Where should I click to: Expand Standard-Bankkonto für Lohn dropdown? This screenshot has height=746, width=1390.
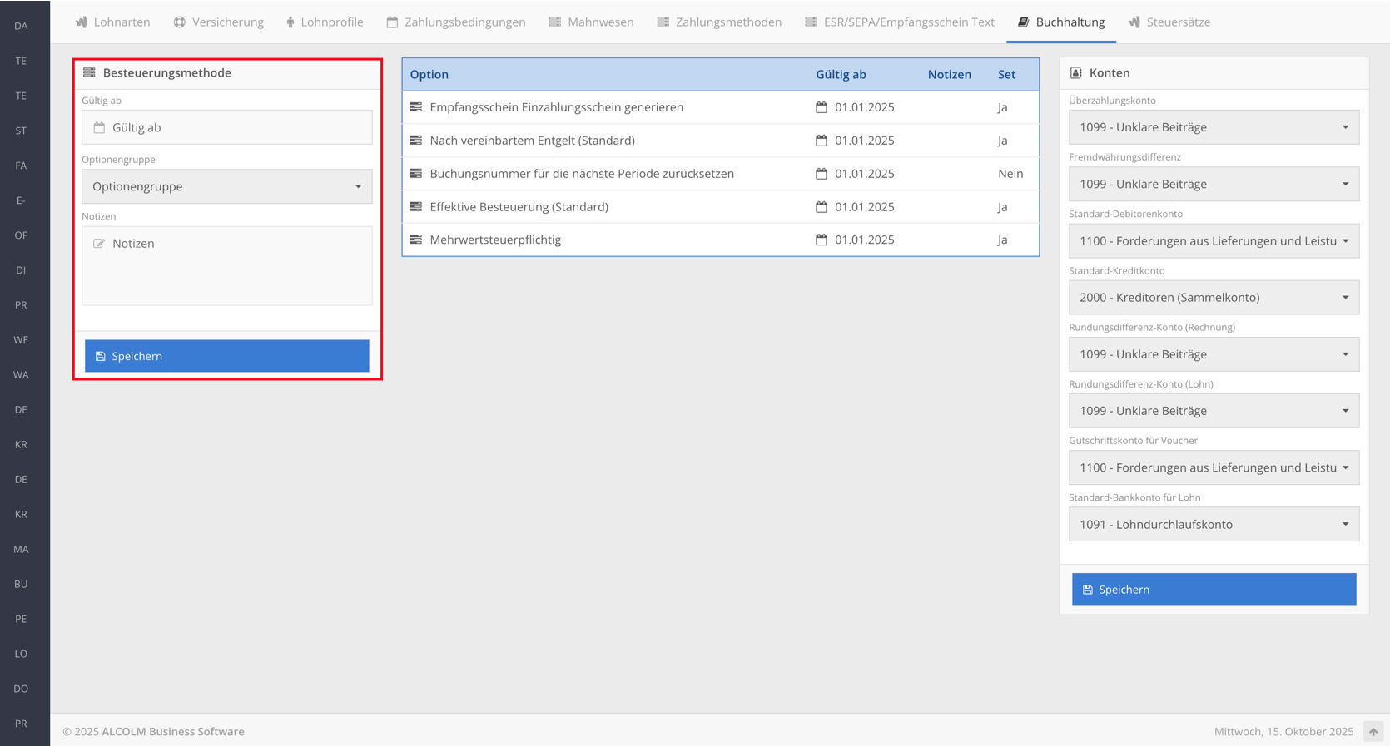(1213, 525)
